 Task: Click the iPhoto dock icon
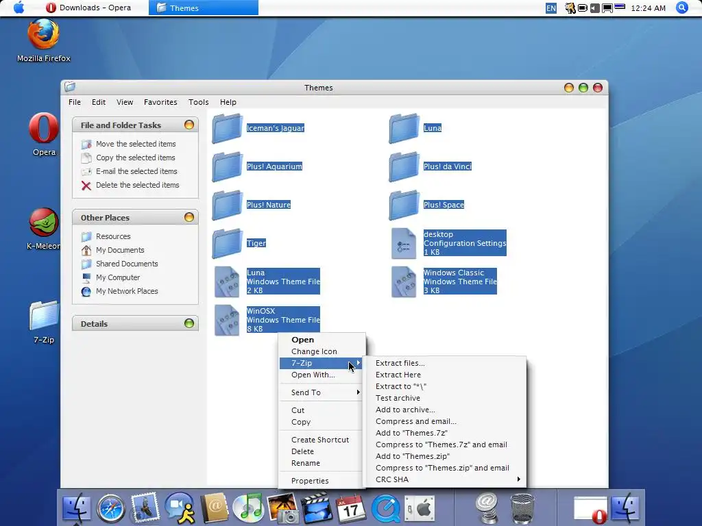[282, 508]
